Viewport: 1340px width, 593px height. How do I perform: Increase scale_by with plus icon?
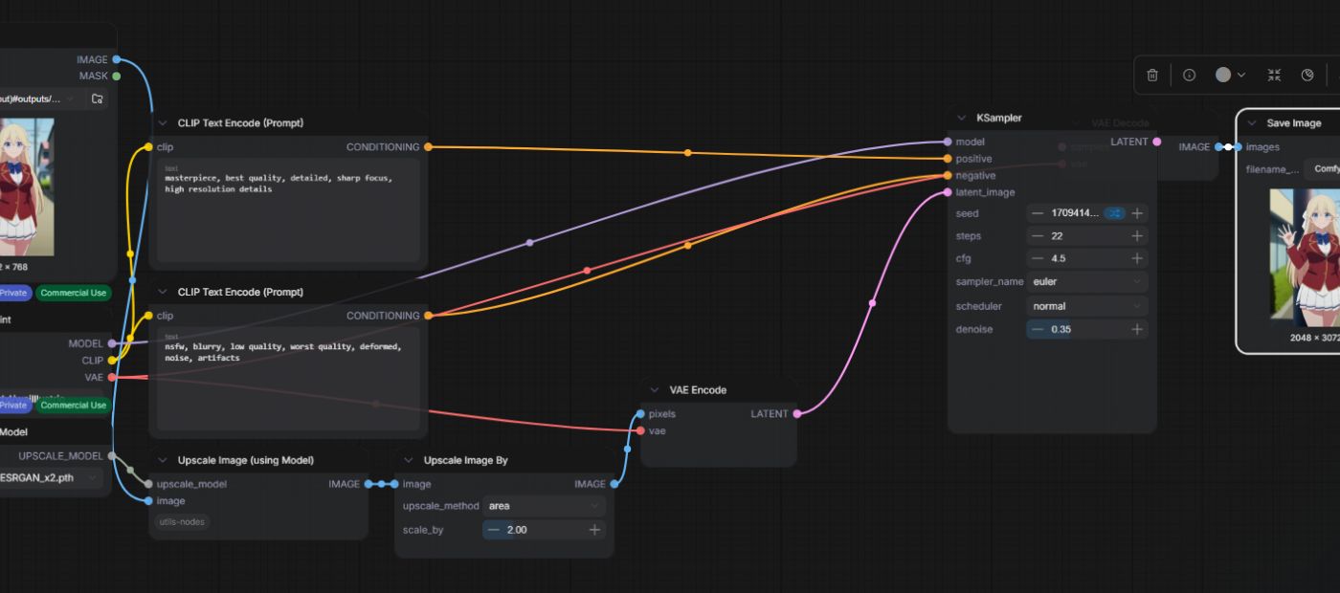[594, 530]
